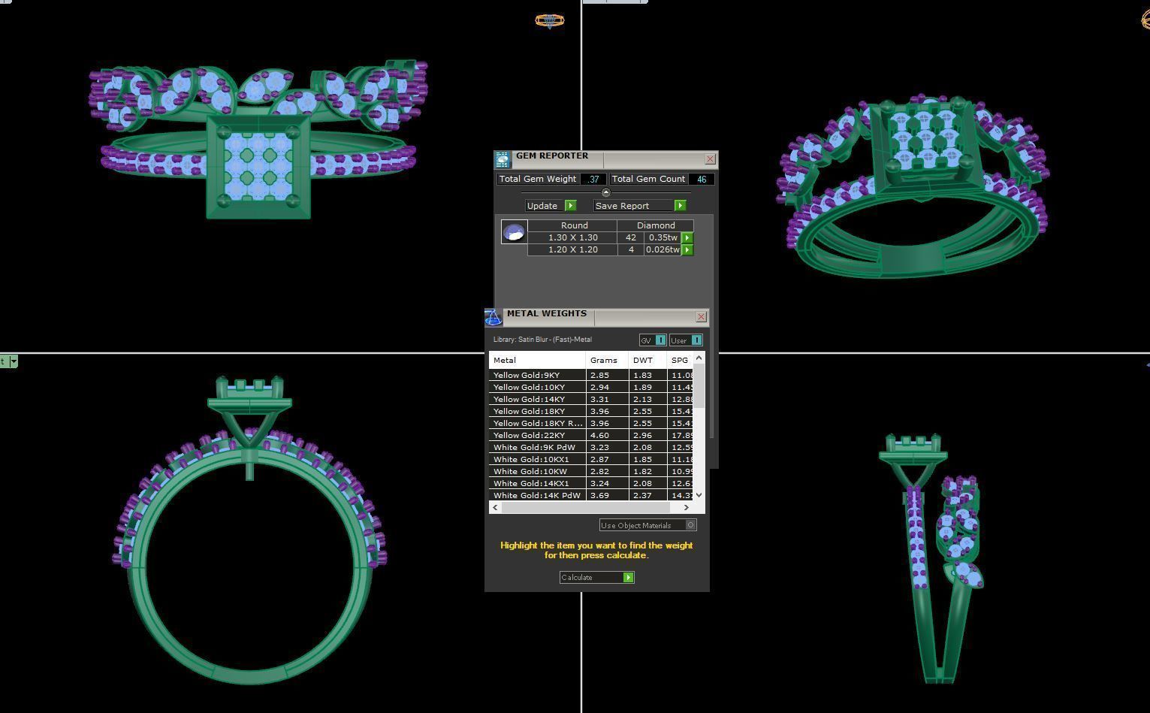Viewport: 1150px width, 713px height.
Task: Click the 1.30 X 1.30 size cell
Action: tap(573, 238)
